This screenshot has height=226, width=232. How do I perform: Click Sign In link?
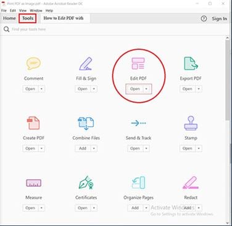(x=220, y=18)
